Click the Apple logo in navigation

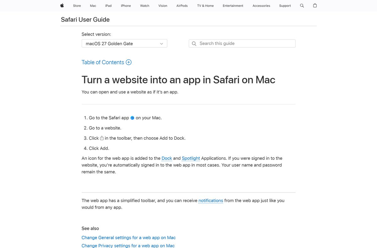click(62, 6)
